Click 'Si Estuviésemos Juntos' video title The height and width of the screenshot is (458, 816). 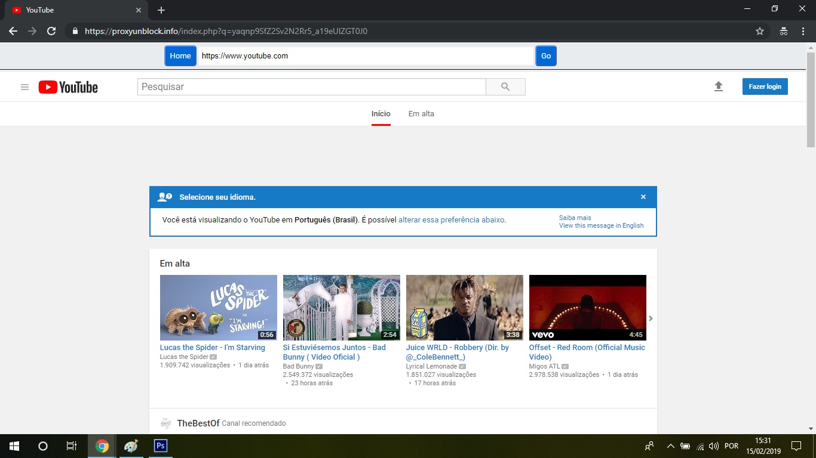(x=335, y=352)
